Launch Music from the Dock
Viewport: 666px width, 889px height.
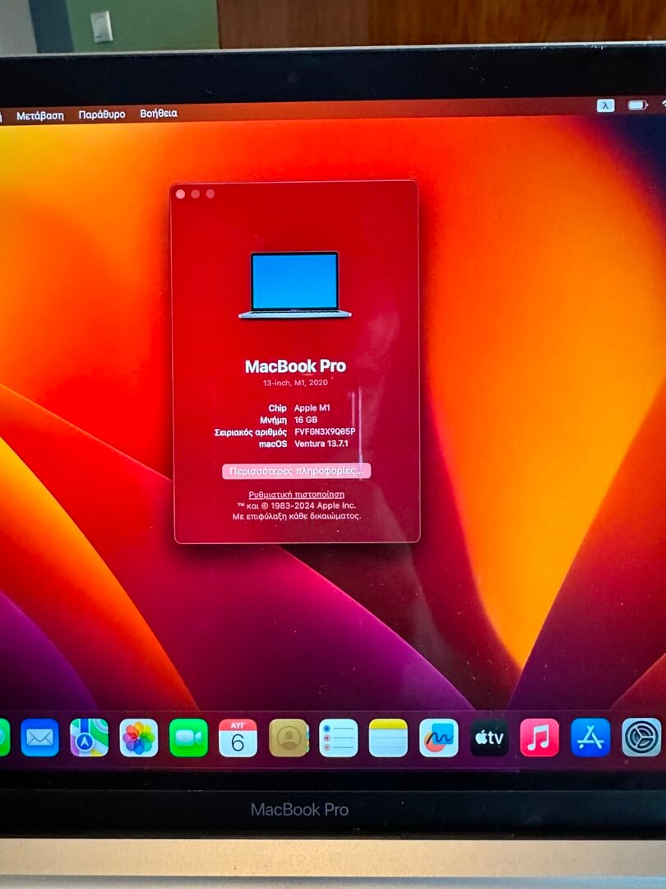539,738
